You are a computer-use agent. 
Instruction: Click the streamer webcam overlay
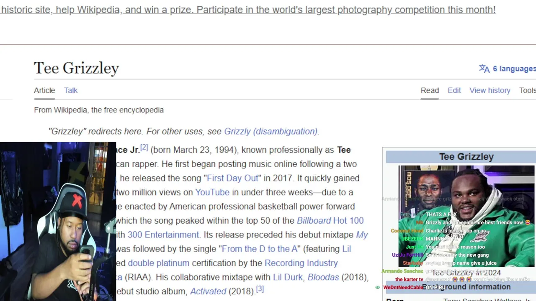(x=58, y=222)
